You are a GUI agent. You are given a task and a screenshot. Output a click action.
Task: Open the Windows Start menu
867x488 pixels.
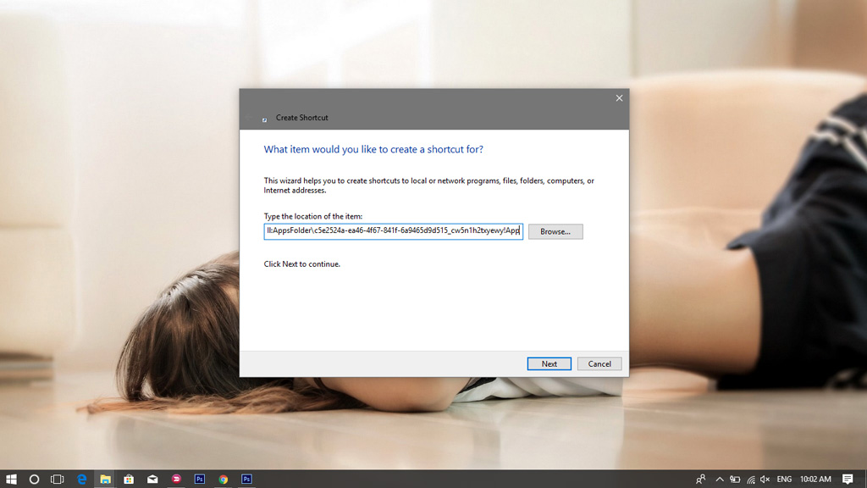(11, 480)
